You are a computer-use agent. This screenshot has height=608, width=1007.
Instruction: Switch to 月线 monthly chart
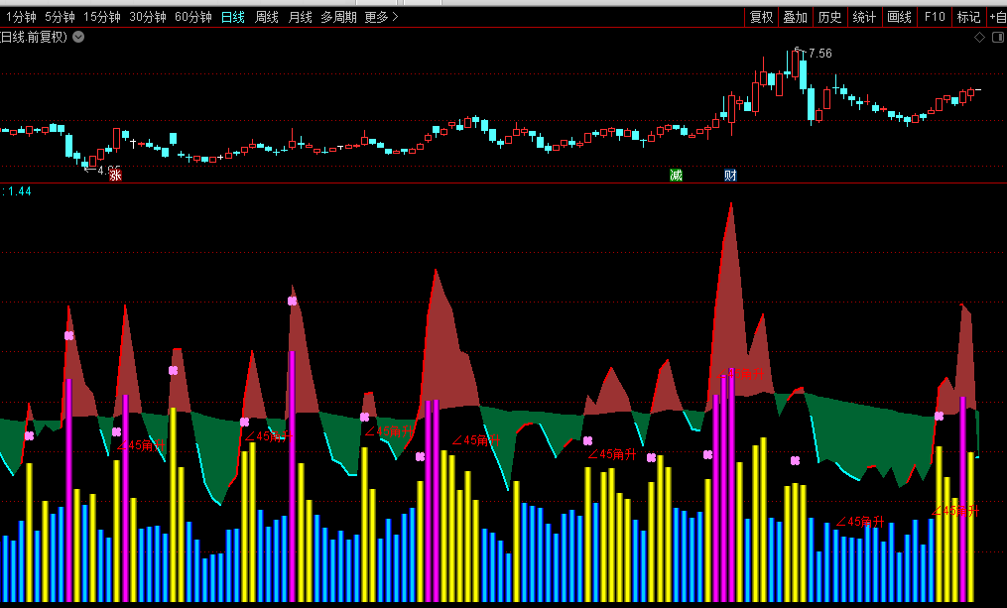point(300,17)
